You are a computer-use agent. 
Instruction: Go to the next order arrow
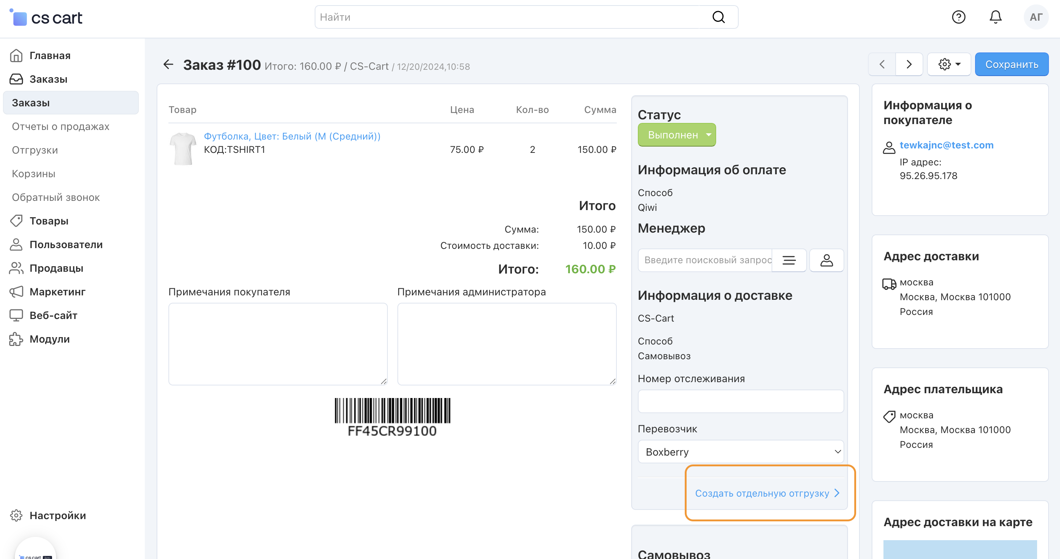(909, 64)
